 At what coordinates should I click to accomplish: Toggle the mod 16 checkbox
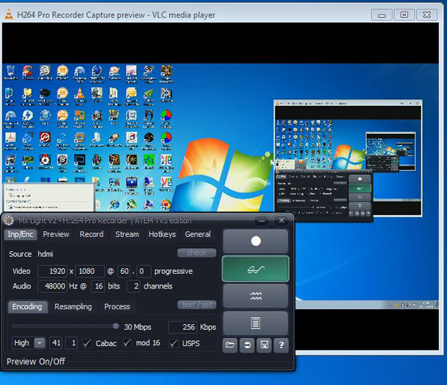pyautogui.click(x=127, y=343)
